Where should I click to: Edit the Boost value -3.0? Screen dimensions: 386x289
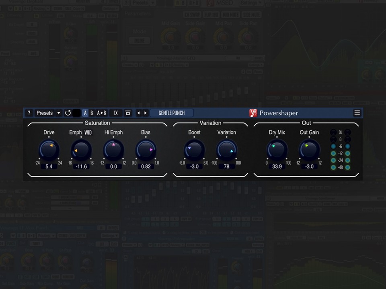(x=194, y=166)
